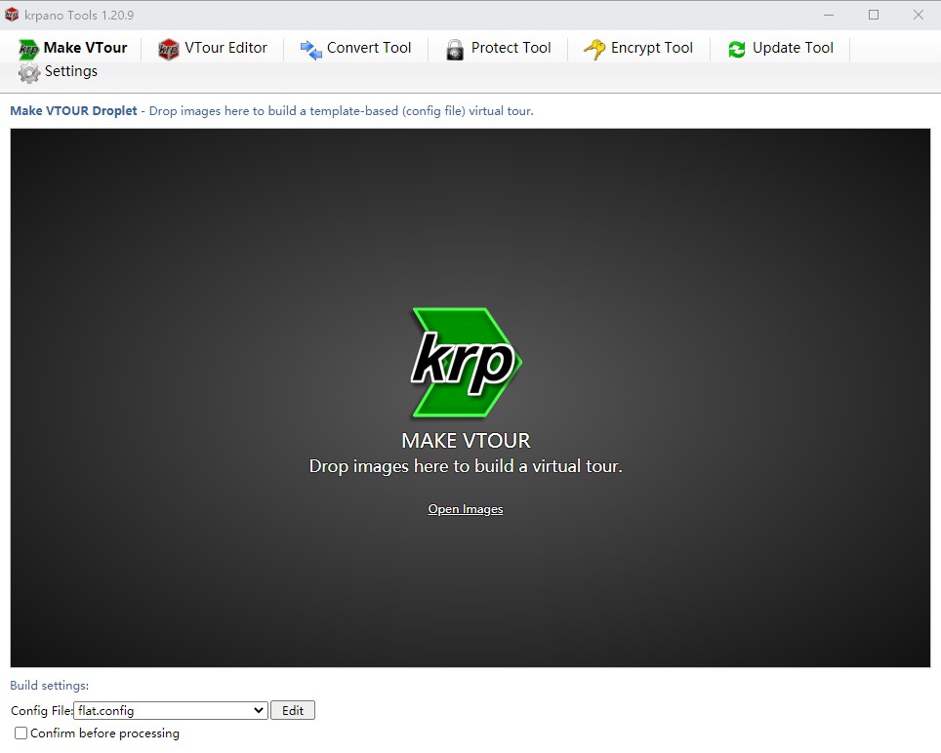Click the Settings gear icon
941x753 pixels.
click(29, 72)
